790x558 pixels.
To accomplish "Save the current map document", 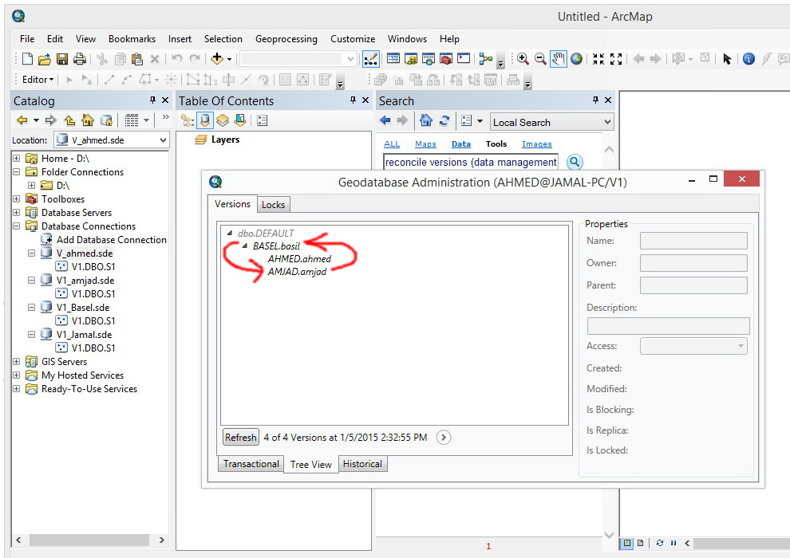I will click(x=62, y=59).
